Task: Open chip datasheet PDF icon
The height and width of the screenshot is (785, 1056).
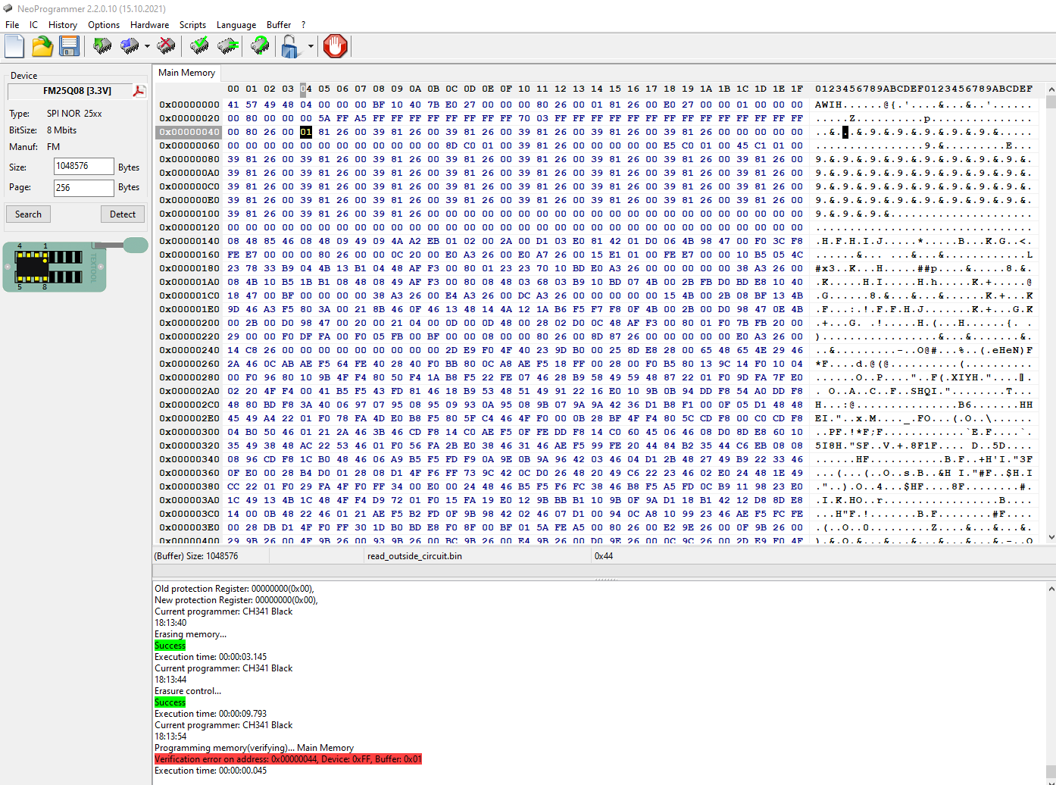Action: 139,91
